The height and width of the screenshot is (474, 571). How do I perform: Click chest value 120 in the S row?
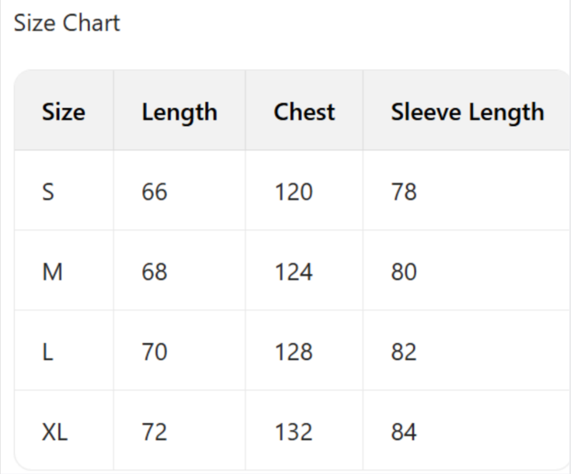(x=293, y=192)
